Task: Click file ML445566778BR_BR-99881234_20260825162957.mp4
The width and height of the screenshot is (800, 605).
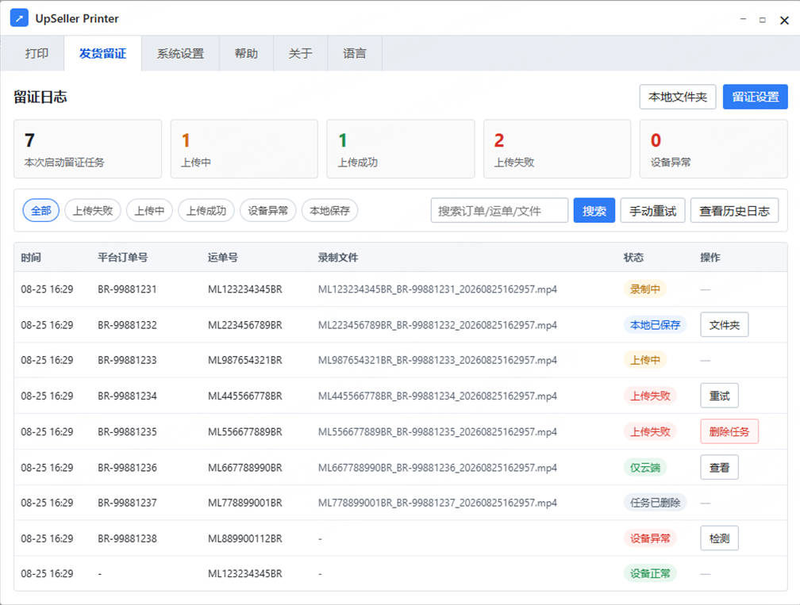Action: coord(437,396)
